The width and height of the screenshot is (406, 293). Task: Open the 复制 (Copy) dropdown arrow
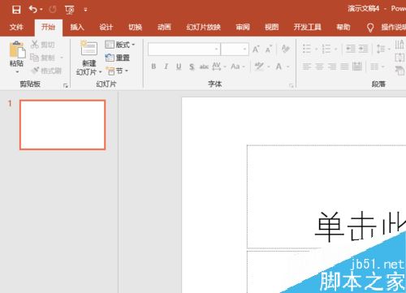pyautogui.click(x=62, y=58)
